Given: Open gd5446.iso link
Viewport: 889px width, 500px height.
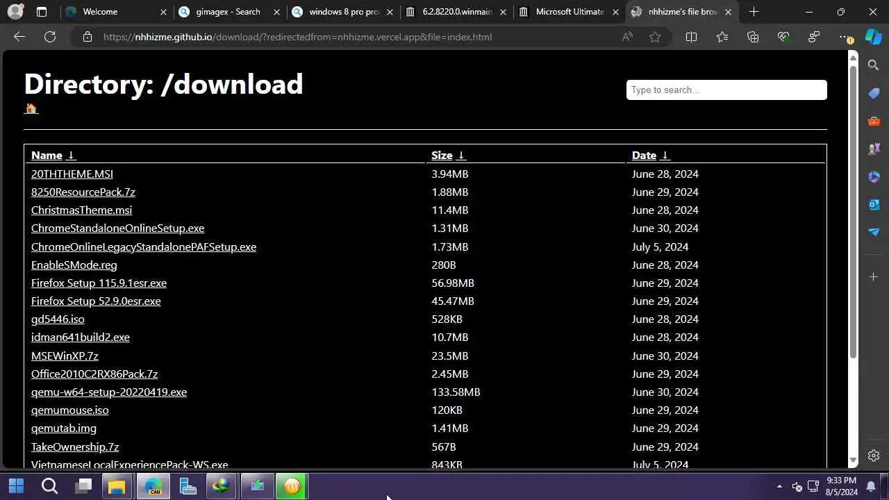Looking at the screenshot, I should (x=58, y=319).
